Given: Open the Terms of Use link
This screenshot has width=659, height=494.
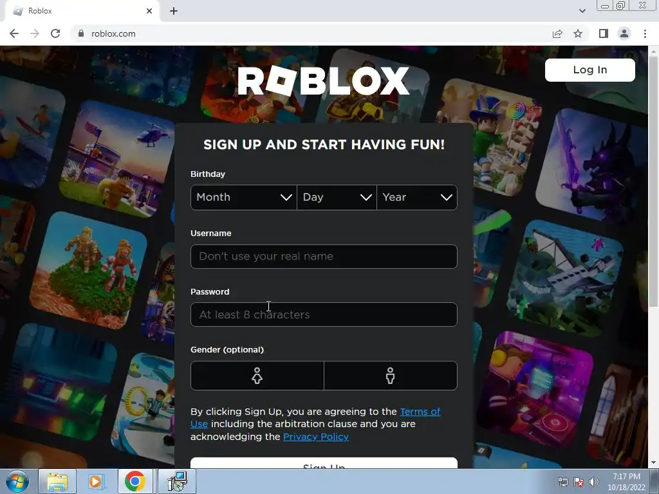Looking at the screenshot, I should coord(420,412).
